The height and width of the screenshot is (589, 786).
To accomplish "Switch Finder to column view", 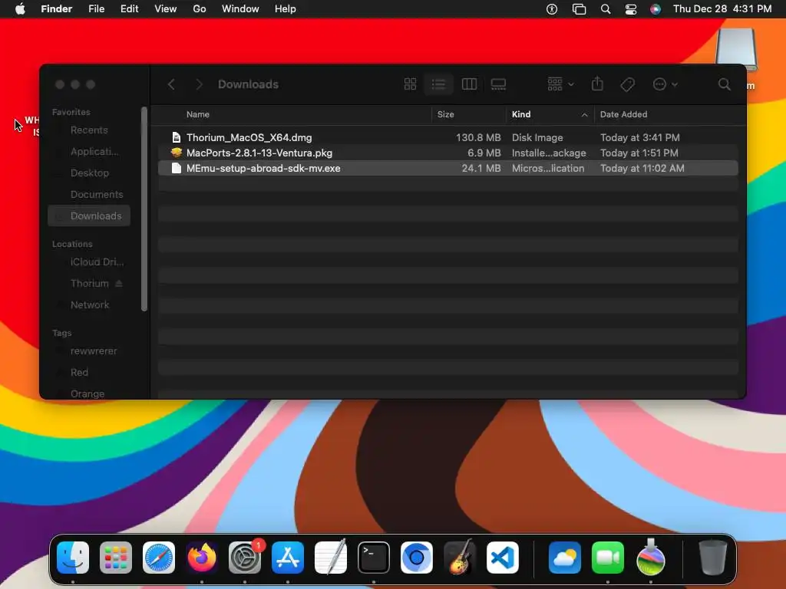I will 469,84.
